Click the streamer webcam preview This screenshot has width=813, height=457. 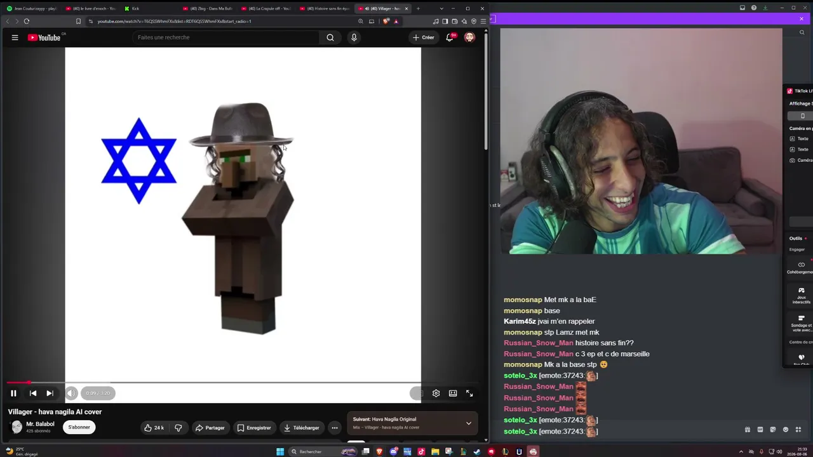pyautogui.click(x=641, y=141)
